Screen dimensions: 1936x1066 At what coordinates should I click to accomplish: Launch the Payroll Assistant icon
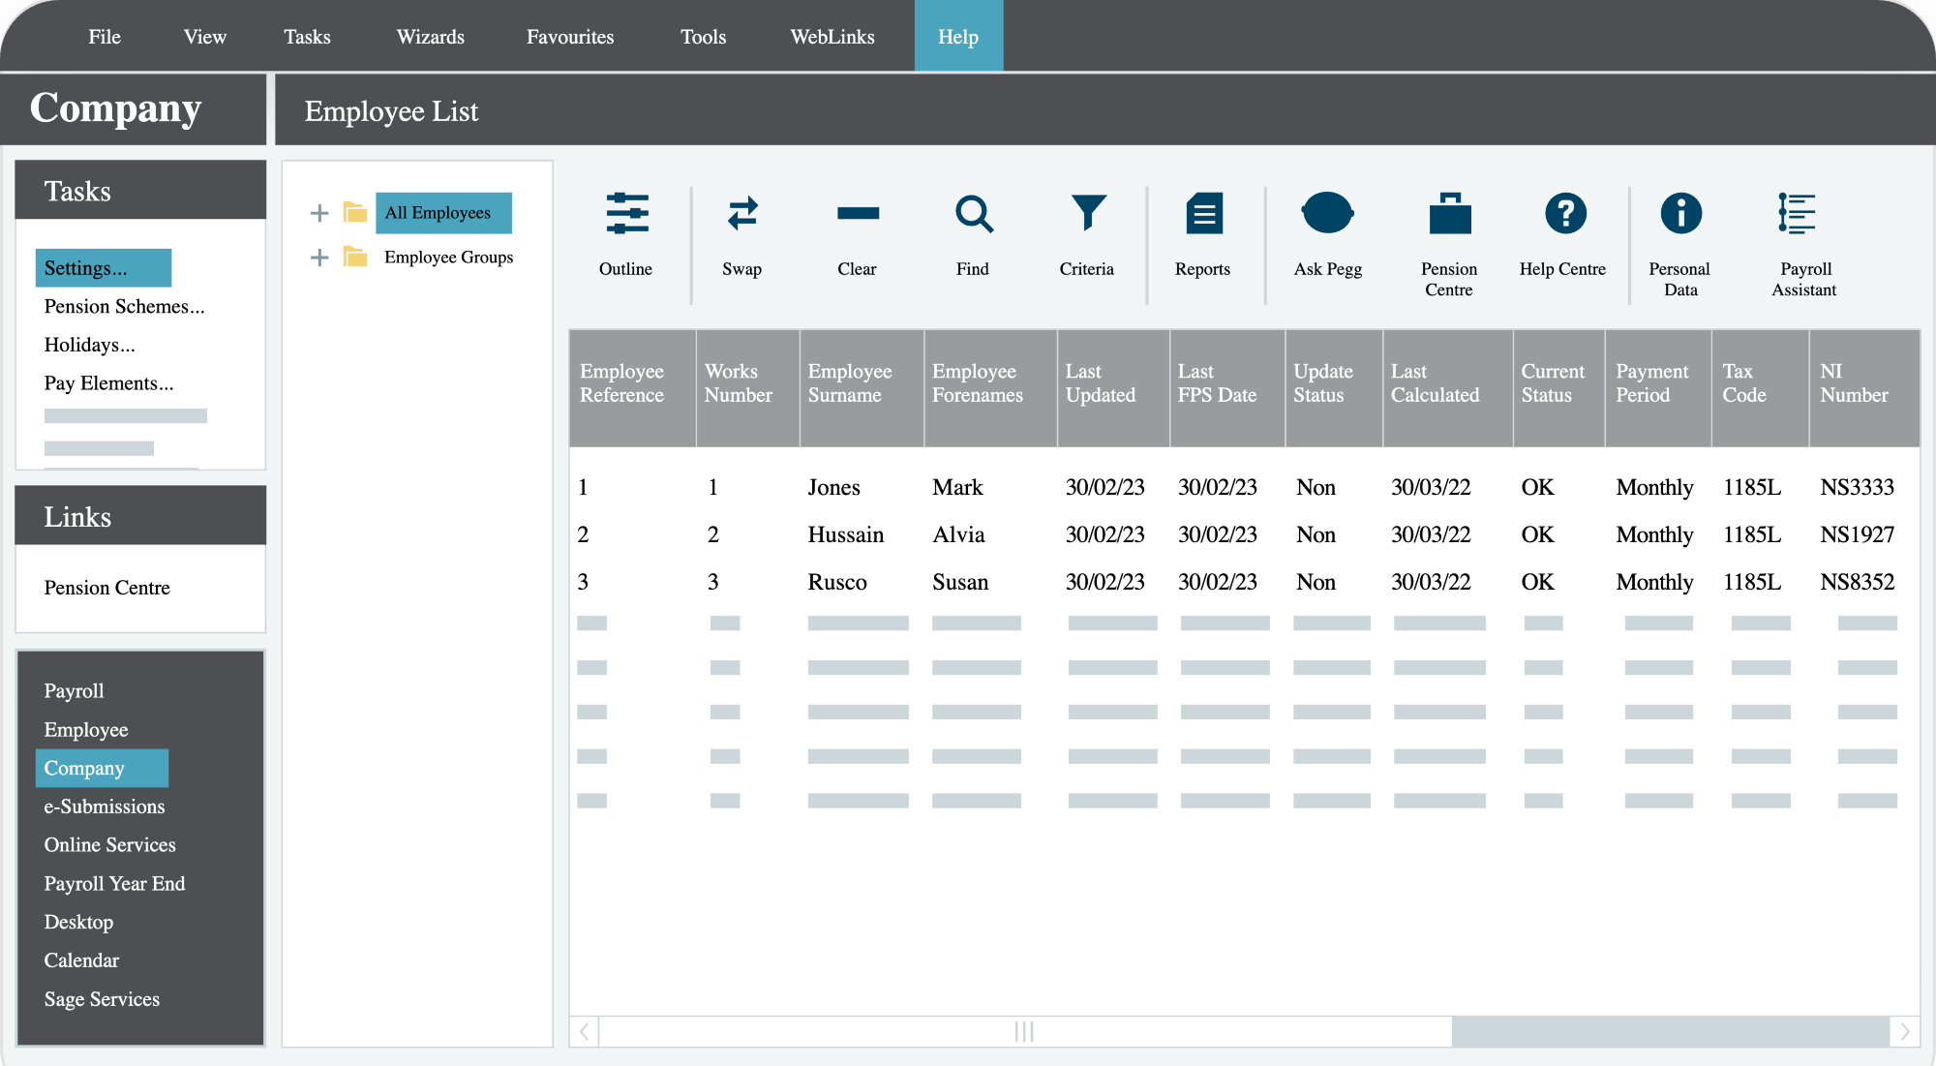(x=1797, y=213)
